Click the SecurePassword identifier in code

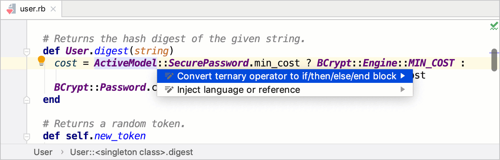(x=208, y=63)
